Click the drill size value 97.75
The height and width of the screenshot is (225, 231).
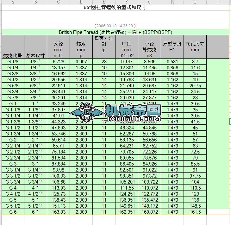coord(195,176)
